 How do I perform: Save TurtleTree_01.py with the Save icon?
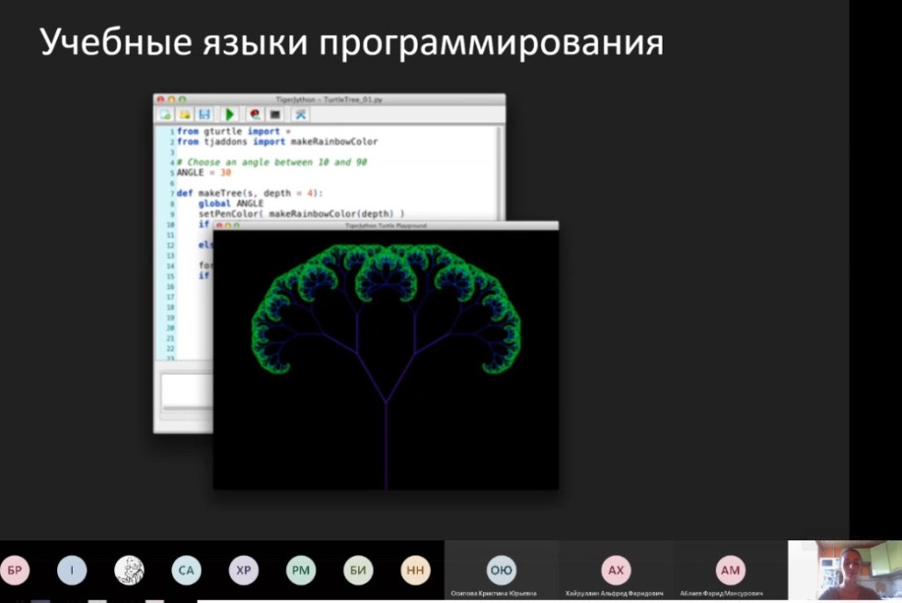pos(204,115)
